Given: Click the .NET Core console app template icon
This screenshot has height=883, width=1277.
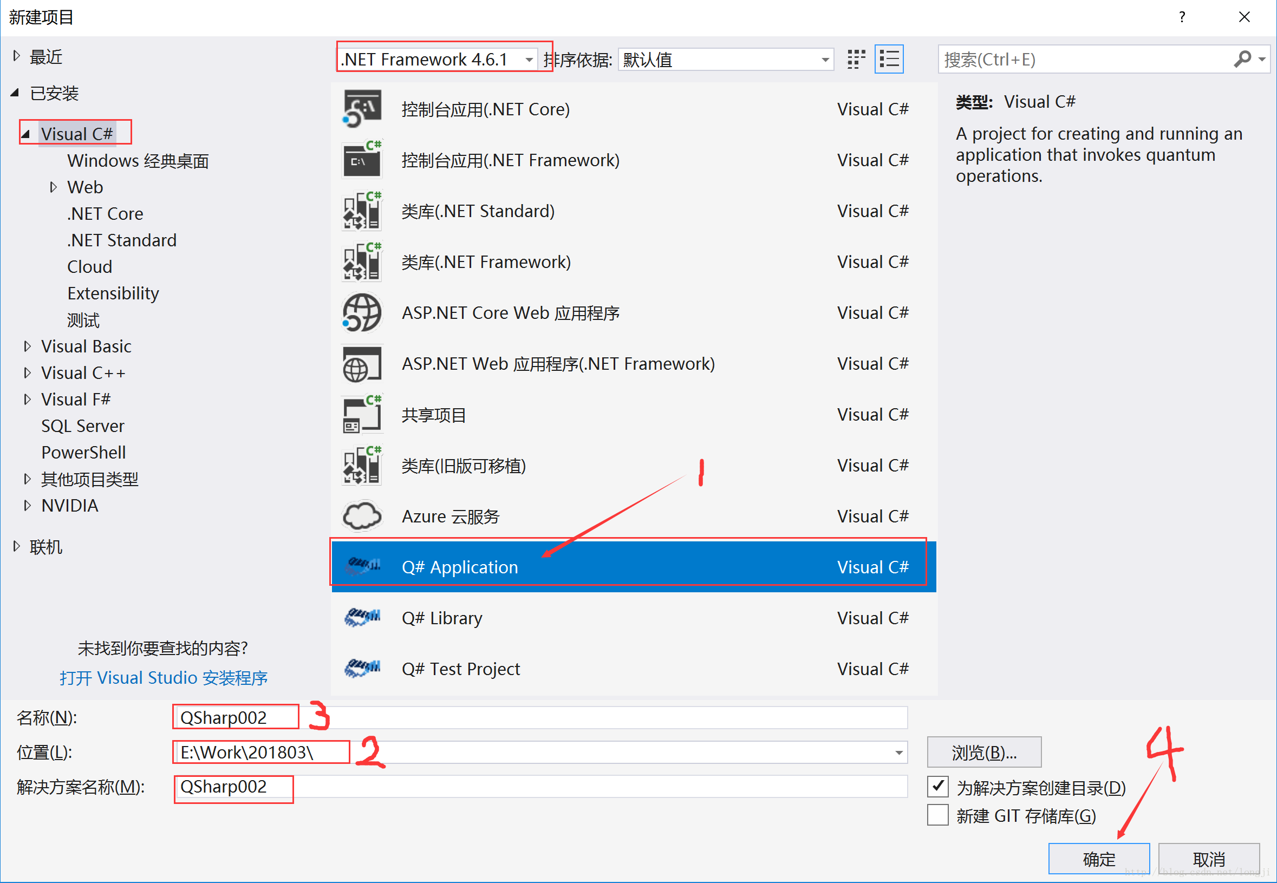Looking at the screenshot, I should coord(362,109).
